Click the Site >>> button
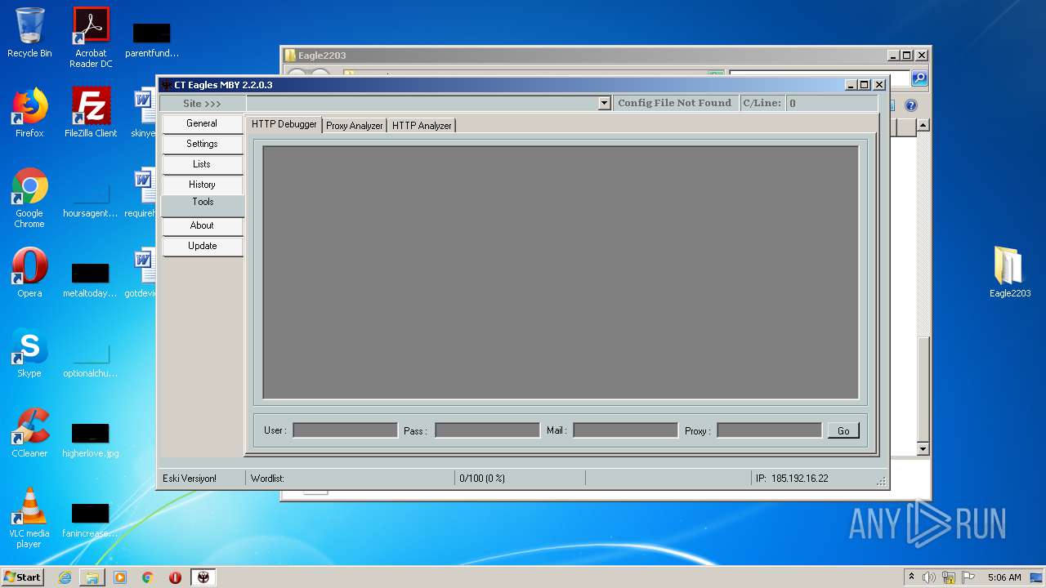 tap(202, 103)
